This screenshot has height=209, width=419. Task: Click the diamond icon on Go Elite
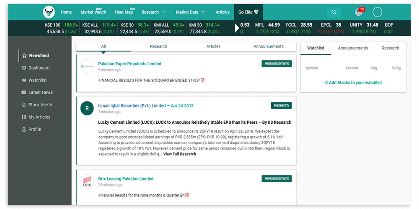pyautogui.click(x=256, y=12)
